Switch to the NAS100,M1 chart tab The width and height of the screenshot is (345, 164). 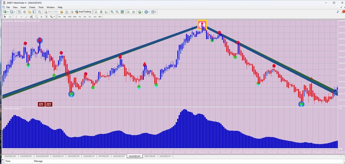150,156
